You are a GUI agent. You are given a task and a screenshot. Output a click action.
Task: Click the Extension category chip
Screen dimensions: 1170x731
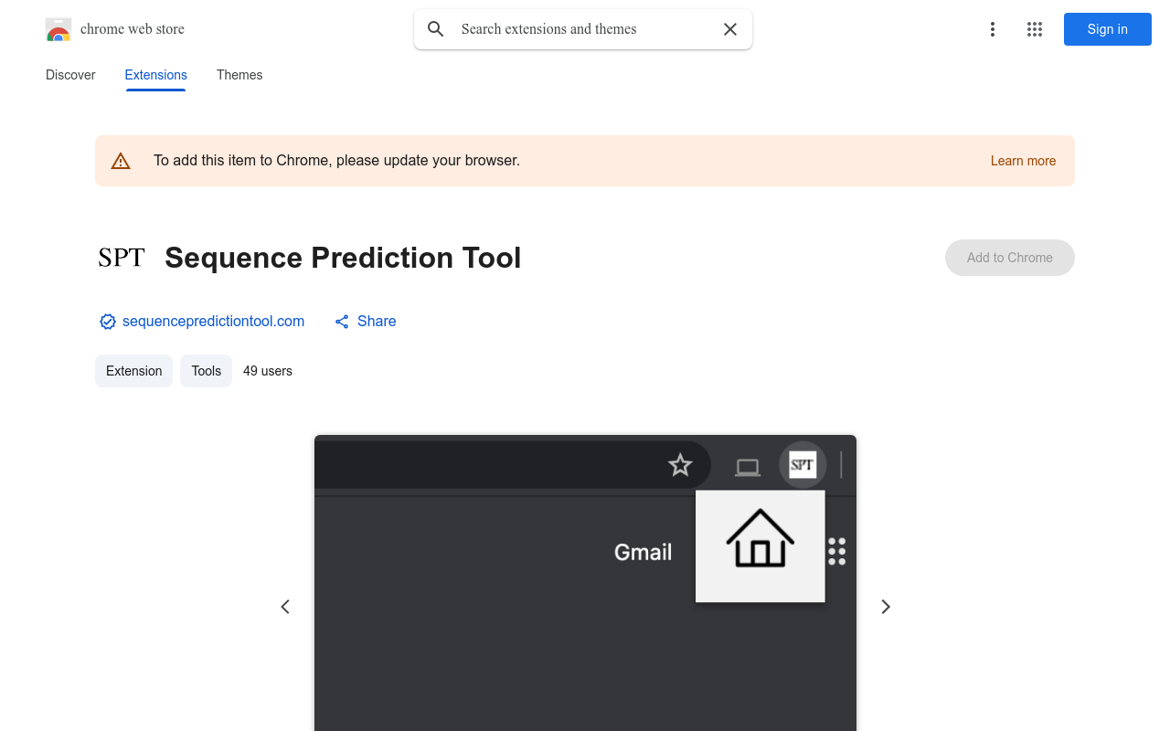click(133, 371)
